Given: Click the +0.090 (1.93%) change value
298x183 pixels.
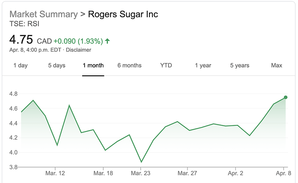Looking at the screenshot, I should pos(78,41).
